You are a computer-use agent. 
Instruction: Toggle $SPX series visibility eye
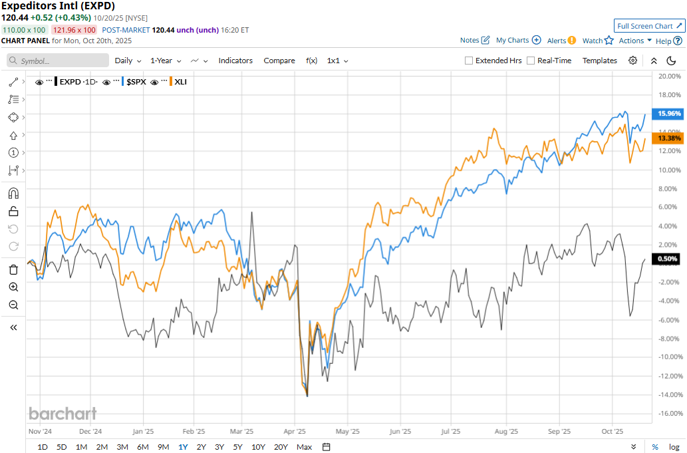click(x=106, y=82)
